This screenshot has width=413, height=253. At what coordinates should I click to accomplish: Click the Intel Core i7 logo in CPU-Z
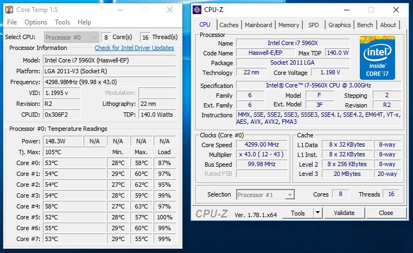377,58
